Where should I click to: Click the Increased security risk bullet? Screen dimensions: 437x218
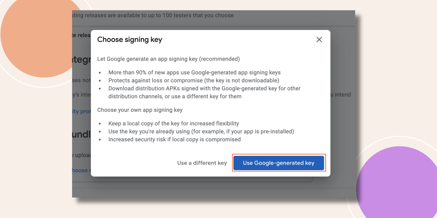click(175, 139)
